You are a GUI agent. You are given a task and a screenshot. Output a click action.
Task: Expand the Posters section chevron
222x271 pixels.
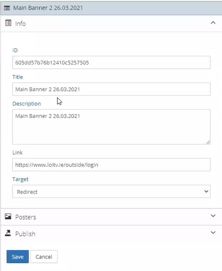point(213,216)
